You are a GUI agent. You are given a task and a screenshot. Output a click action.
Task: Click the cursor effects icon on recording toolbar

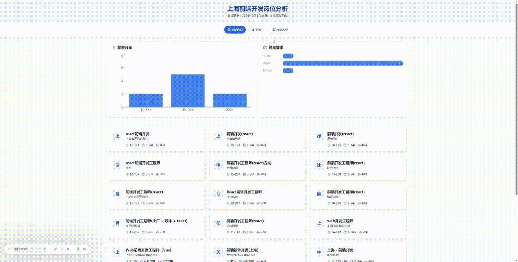pos(68,249)
